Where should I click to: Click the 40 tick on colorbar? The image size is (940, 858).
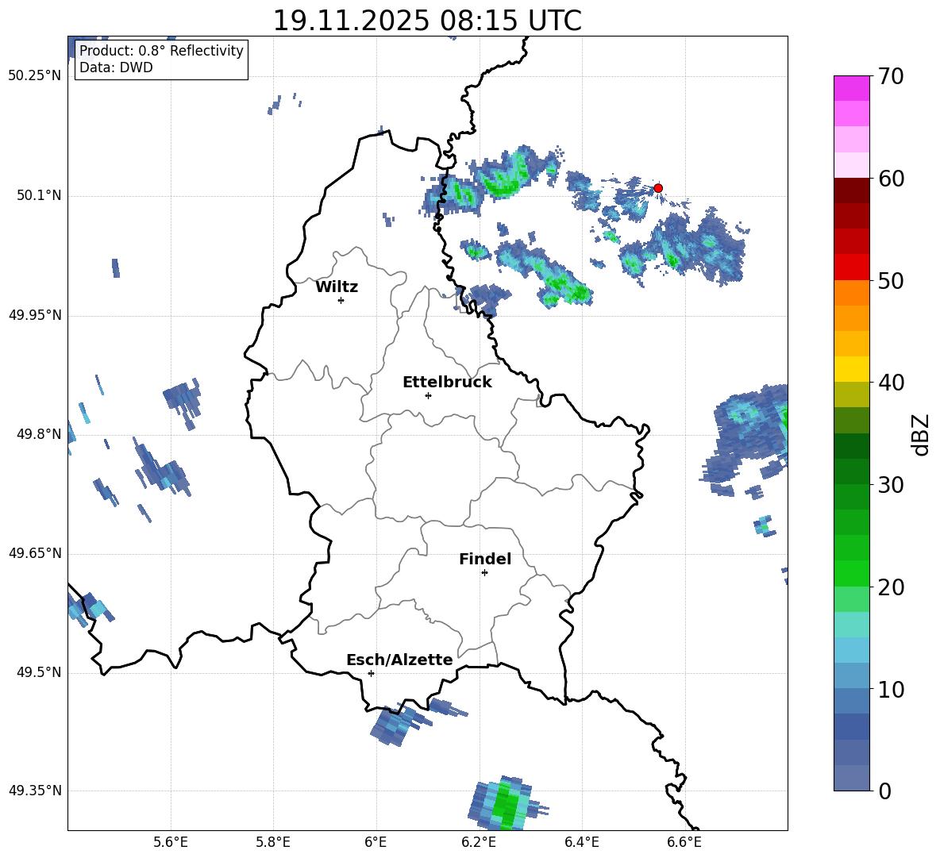coord(891,383)
